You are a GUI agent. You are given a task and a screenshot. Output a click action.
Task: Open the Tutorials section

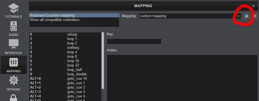click(14, 10)
